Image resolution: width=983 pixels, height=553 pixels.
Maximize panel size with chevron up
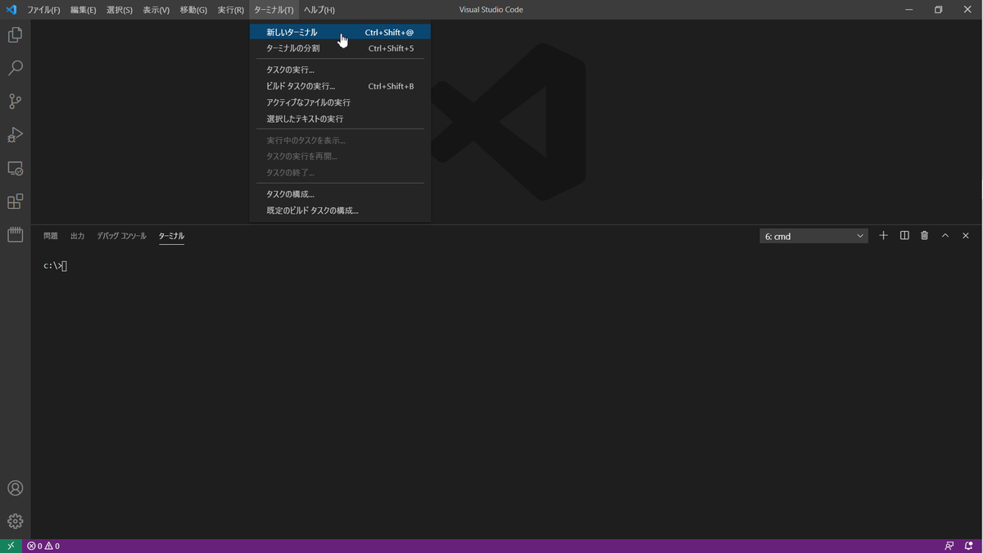pos(945,236)
